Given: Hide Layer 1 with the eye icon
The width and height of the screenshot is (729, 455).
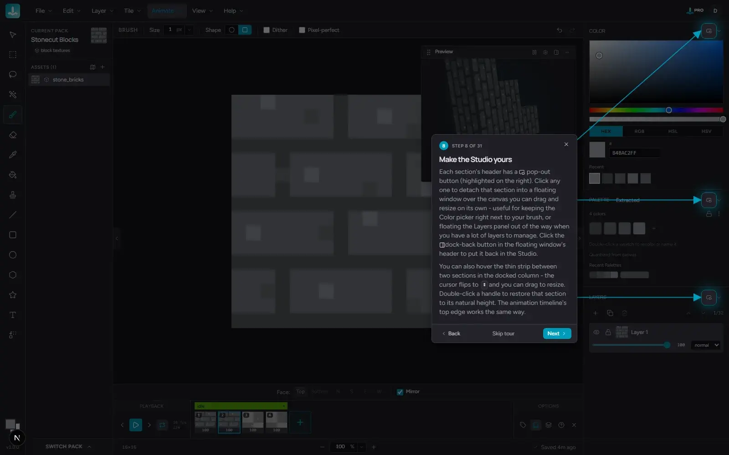Looking at the screenshot, I should click(596, 332).
